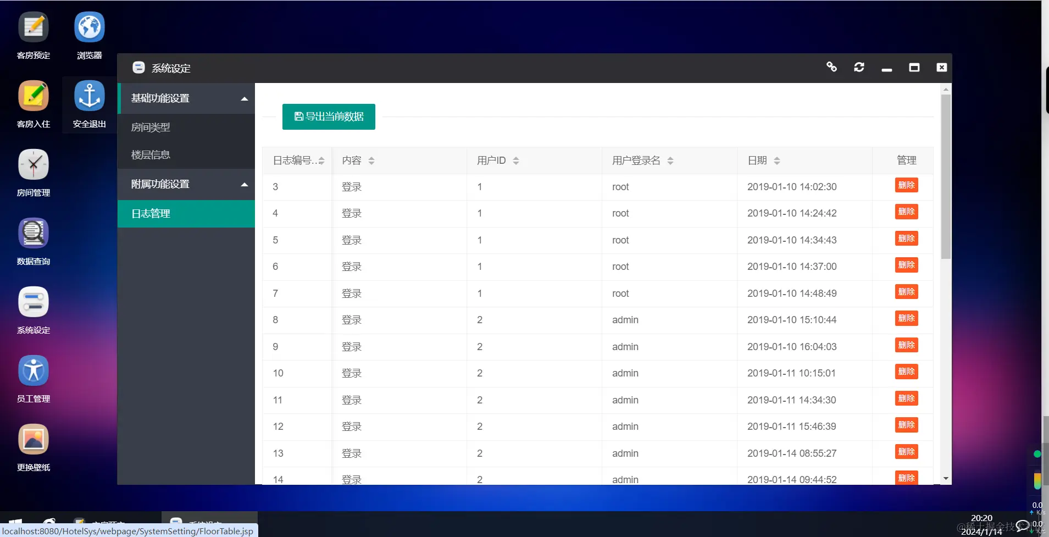Delete log entry 11
The height and width of the screenshot is (537, 1049).
[x=907, y=398]
